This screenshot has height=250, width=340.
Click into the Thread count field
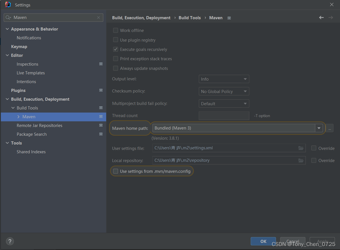point(224,116)
